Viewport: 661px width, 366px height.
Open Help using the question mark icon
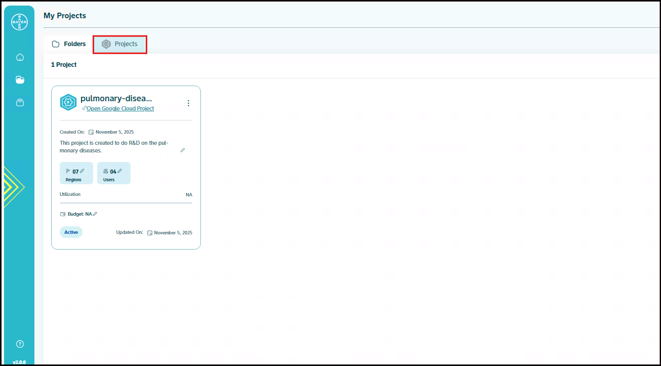[20, 344]
